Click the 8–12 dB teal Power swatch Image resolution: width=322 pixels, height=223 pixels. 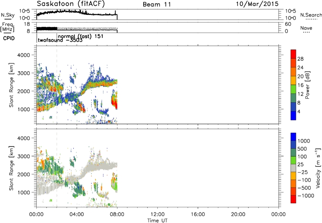point(293,98)
